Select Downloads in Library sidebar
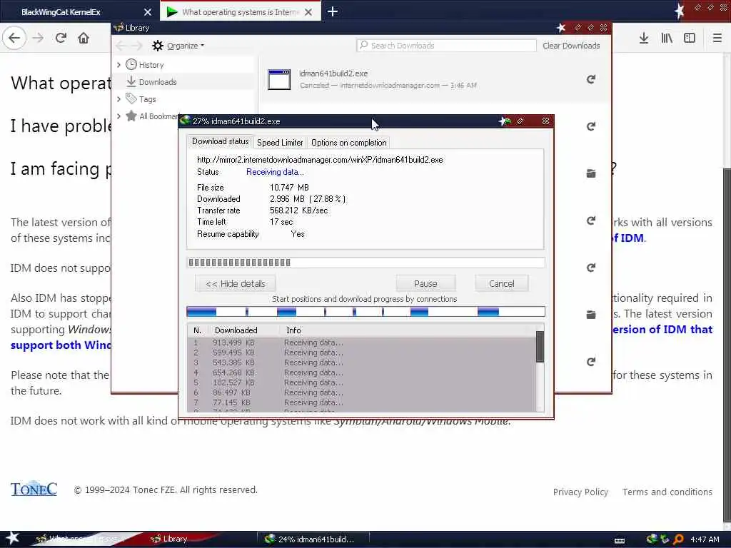This screenshot has height=548, width=731. click(x=158, y=82)
